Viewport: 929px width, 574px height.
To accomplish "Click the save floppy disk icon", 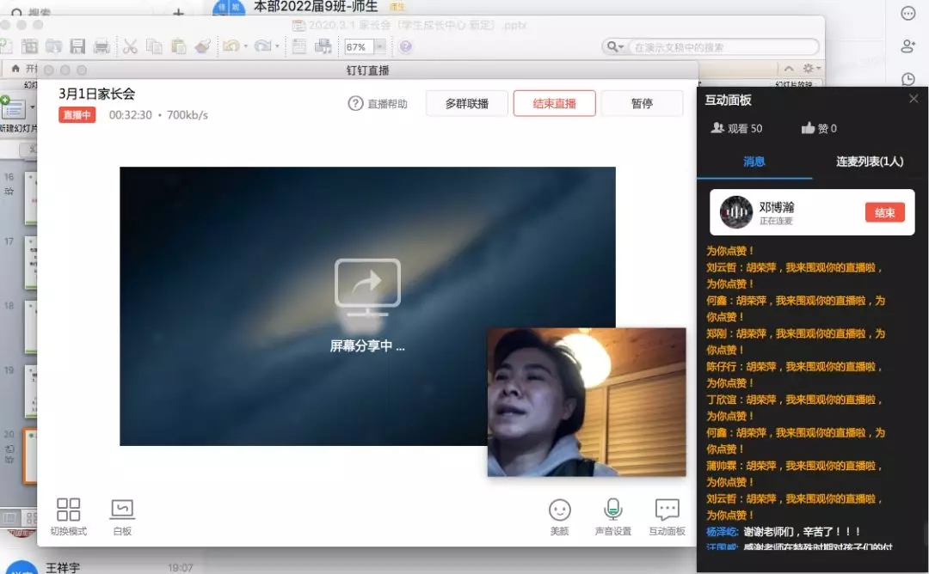I will click(x=77, y=46).
